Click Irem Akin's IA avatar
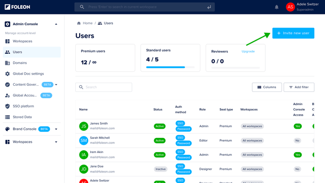 [84, 154]
